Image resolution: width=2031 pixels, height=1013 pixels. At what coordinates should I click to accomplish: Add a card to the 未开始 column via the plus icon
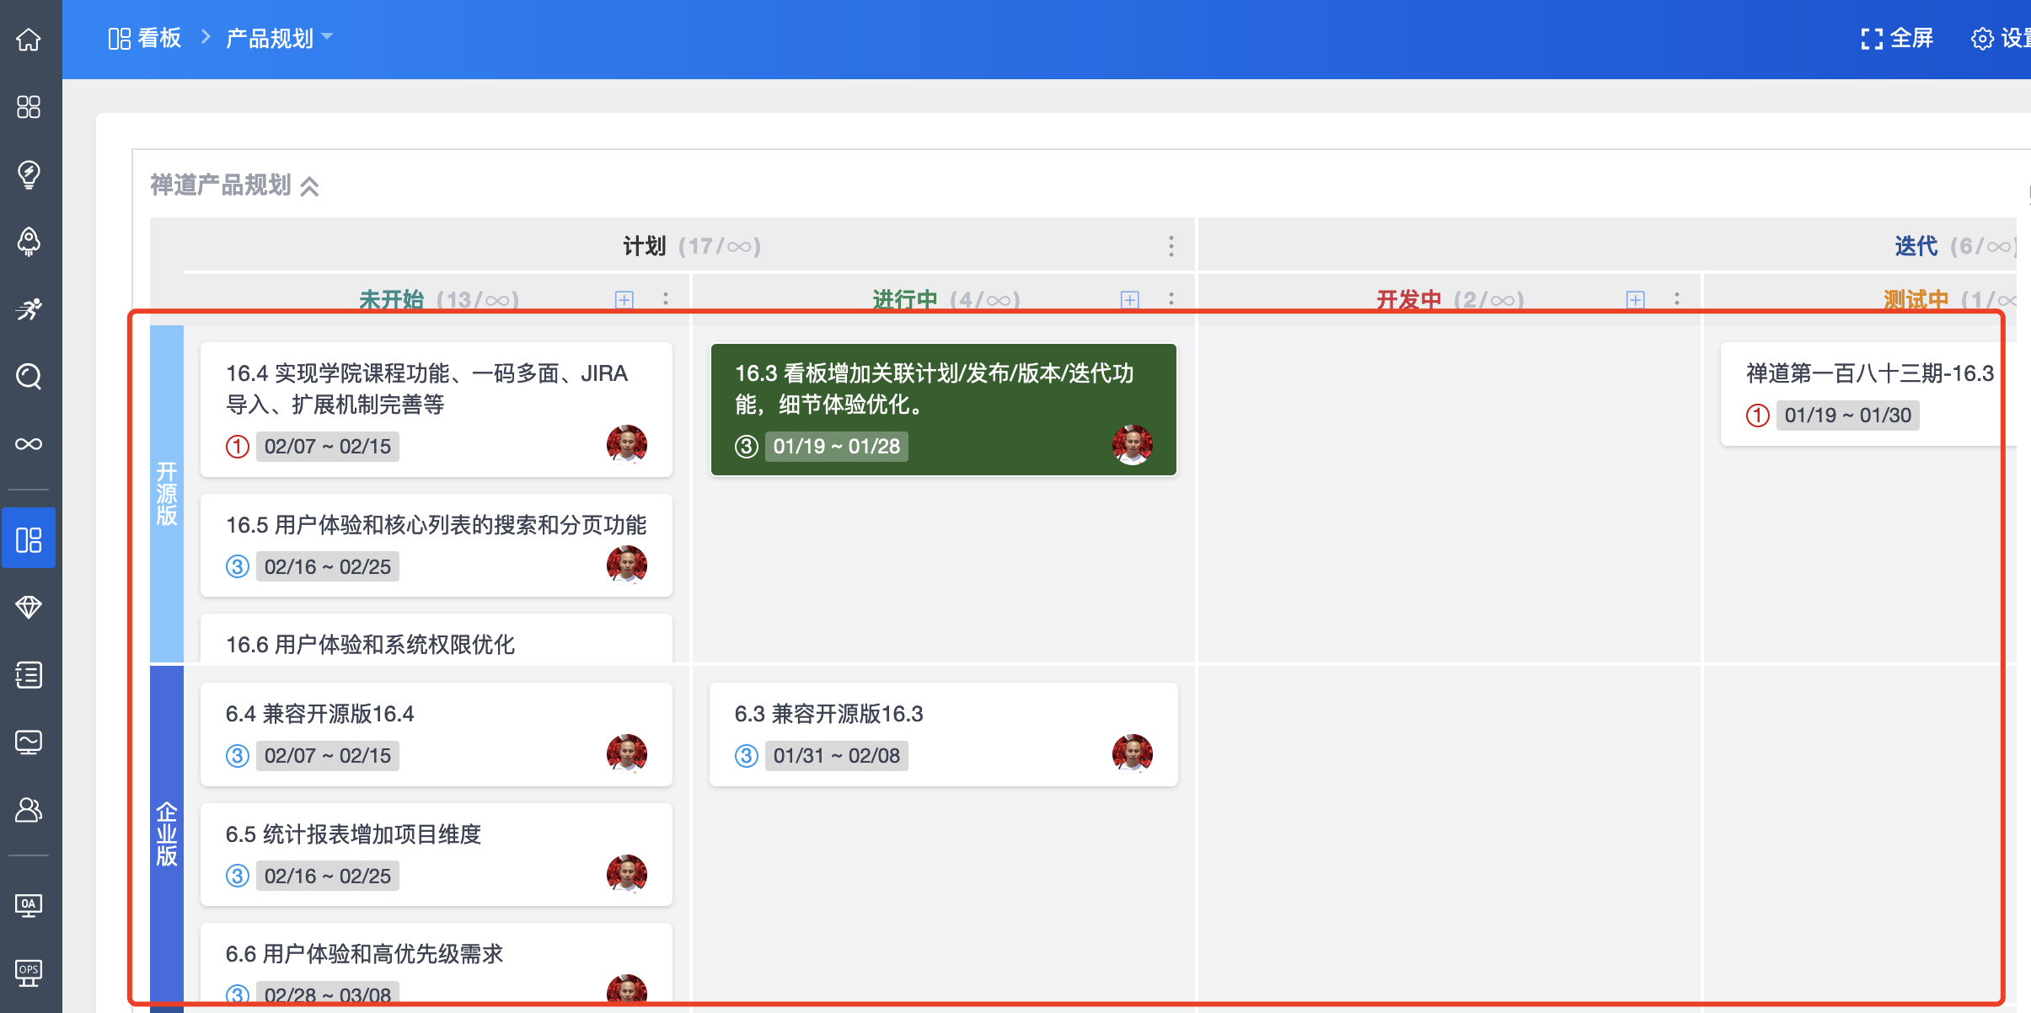[x=624, y=300]
